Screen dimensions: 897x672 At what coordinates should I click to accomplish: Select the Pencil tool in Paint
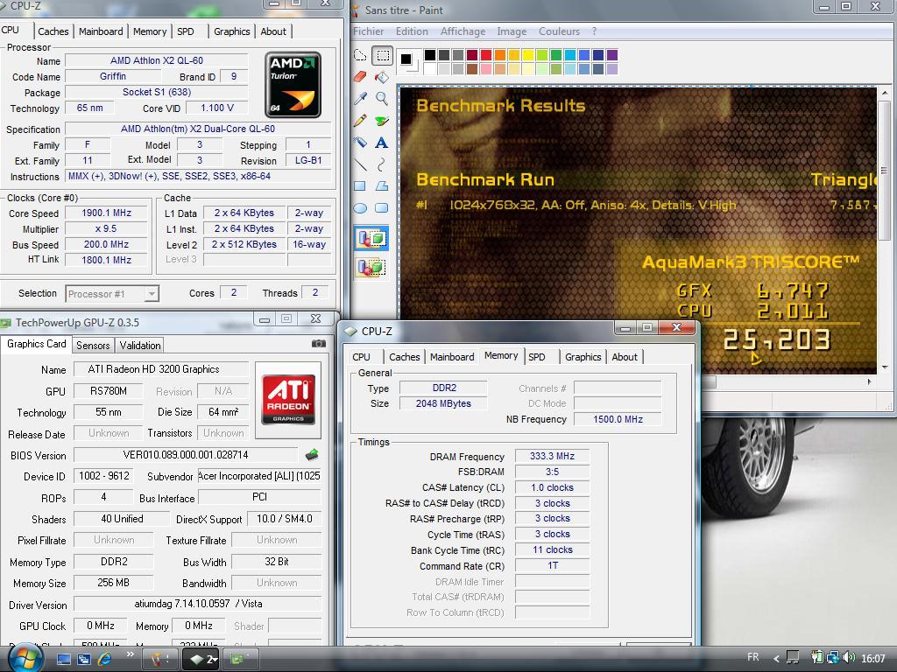[360, 120]
